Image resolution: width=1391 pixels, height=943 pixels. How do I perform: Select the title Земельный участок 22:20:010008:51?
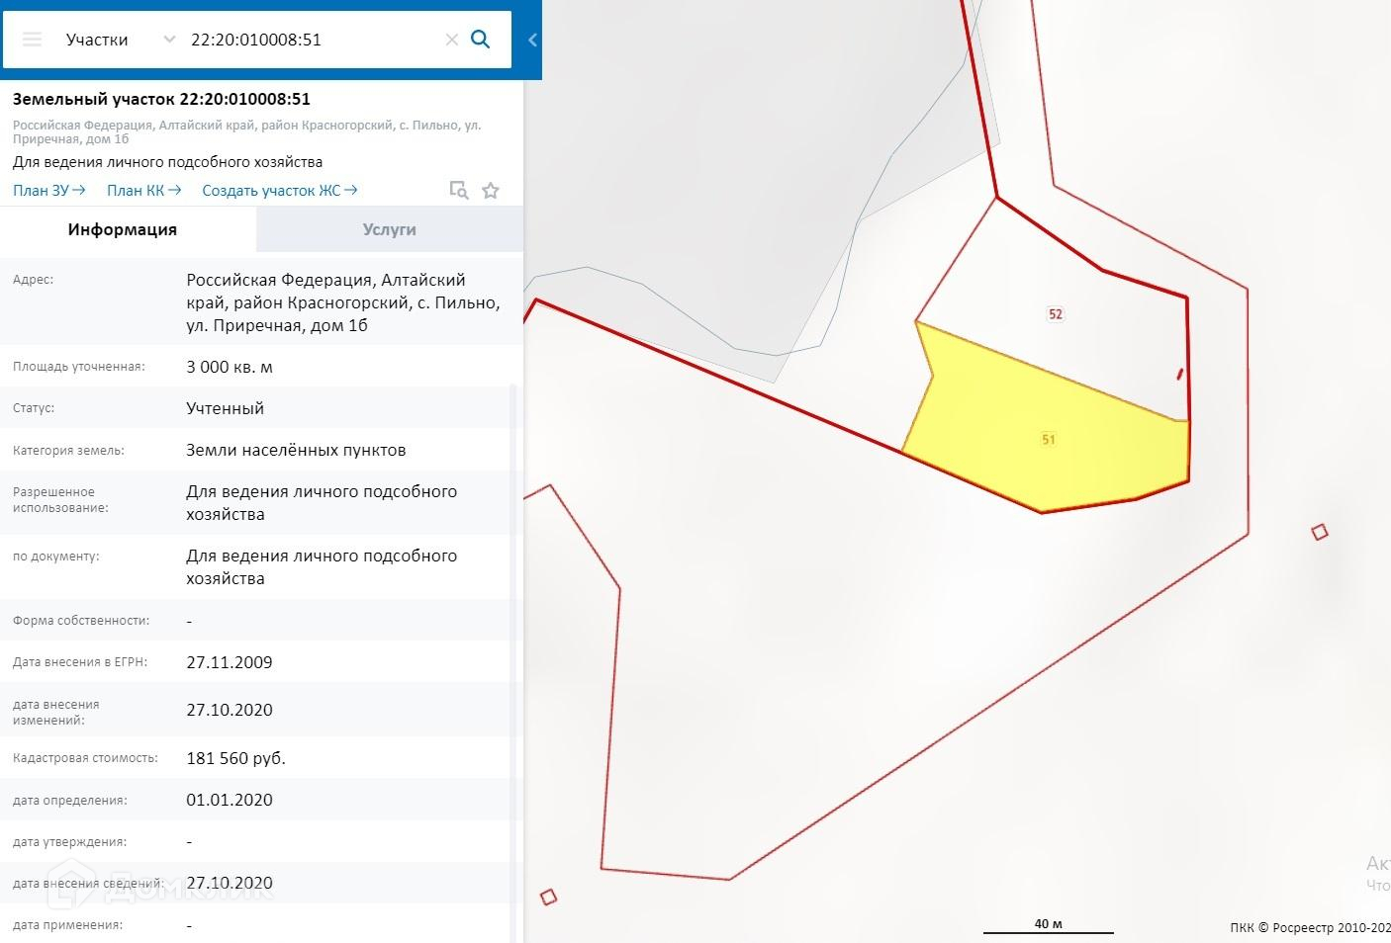click(161, 99)
